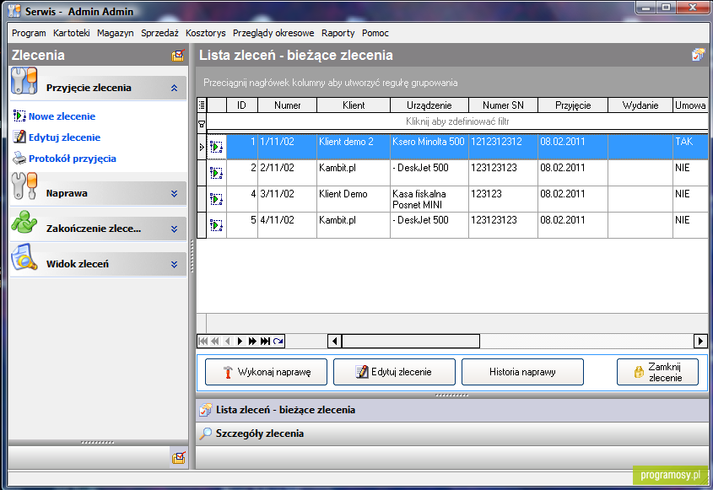
Task: Sort by the Numer SN column header
Action: coord(503,105)
